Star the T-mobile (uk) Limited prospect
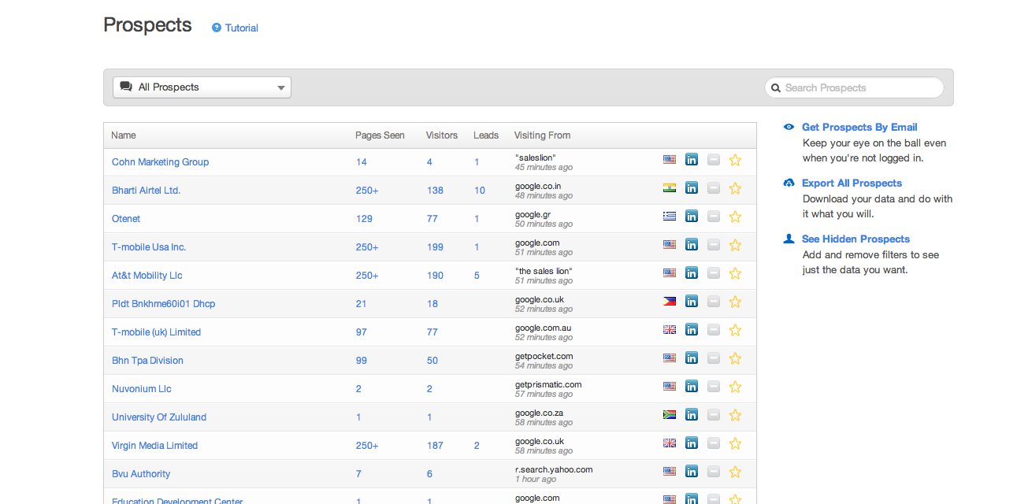 coord(735,330)
